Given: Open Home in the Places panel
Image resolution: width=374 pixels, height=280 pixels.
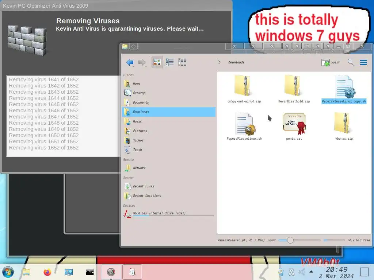Looking at the screenshot, I should click(169, 83).
